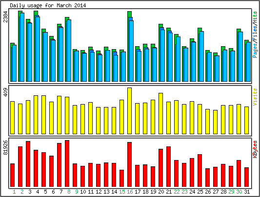This screenshot has height=197, width=260.
Task: Select day label 19 on the axis
Action: pyautogui.click(x=153, y=192)
